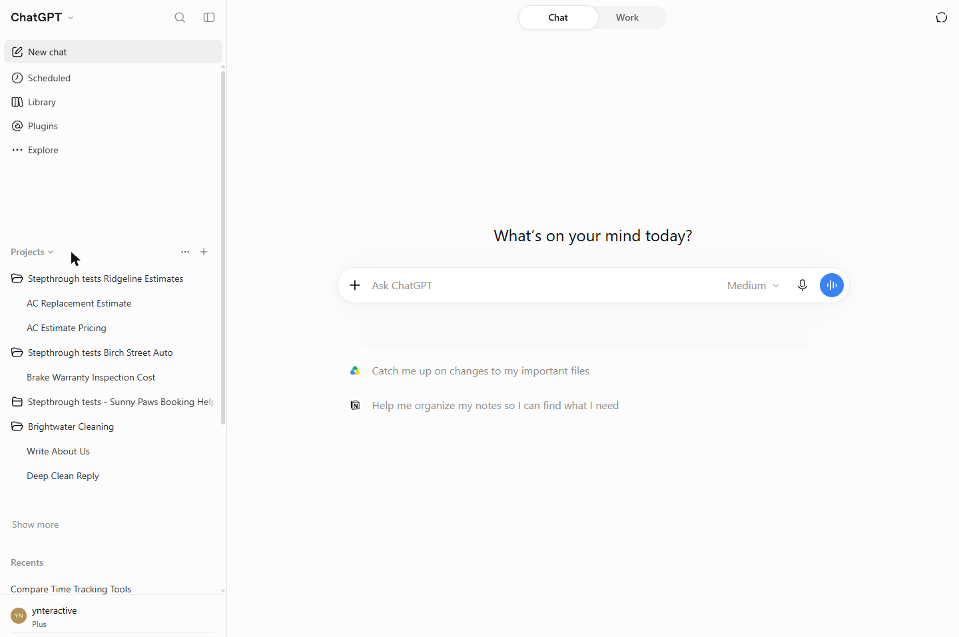The image size is (959, 637).
Task: Click the sidebar vertical scrollbar
Action: pyautogui.click(x=223, y=247)
